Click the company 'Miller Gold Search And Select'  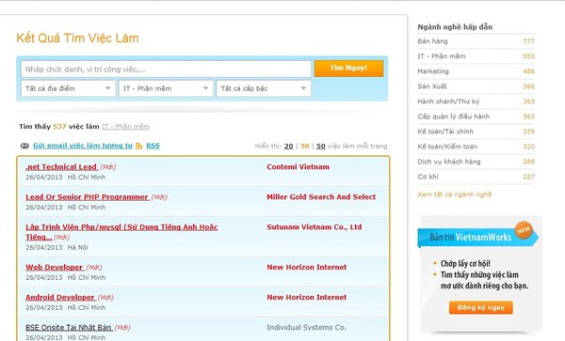pyautogui.click(x=321, y=197)
